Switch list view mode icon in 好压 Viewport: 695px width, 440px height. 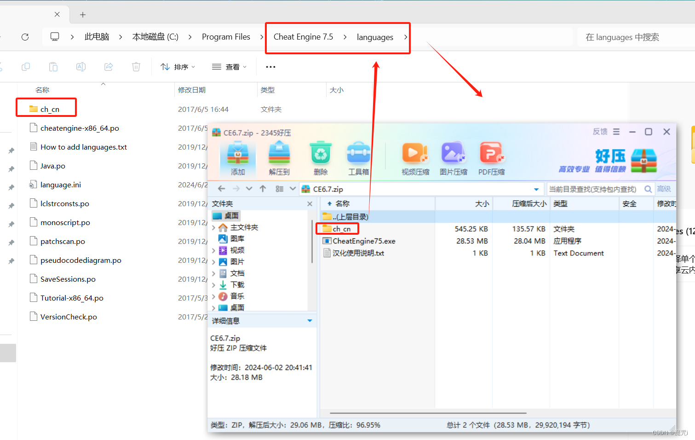(x=279, y=189)
